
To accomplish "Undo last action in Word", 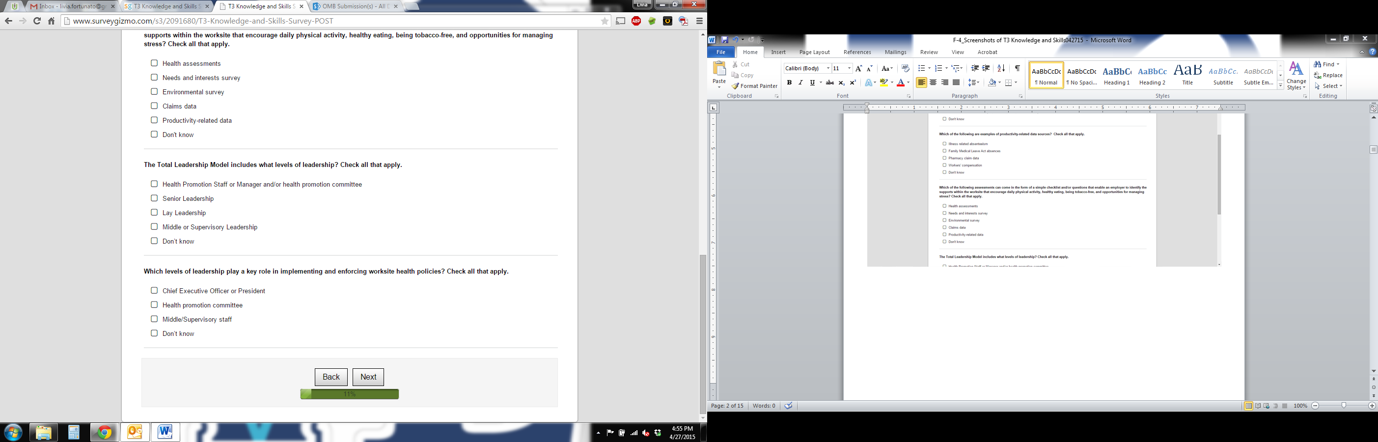I will point(736,40).
